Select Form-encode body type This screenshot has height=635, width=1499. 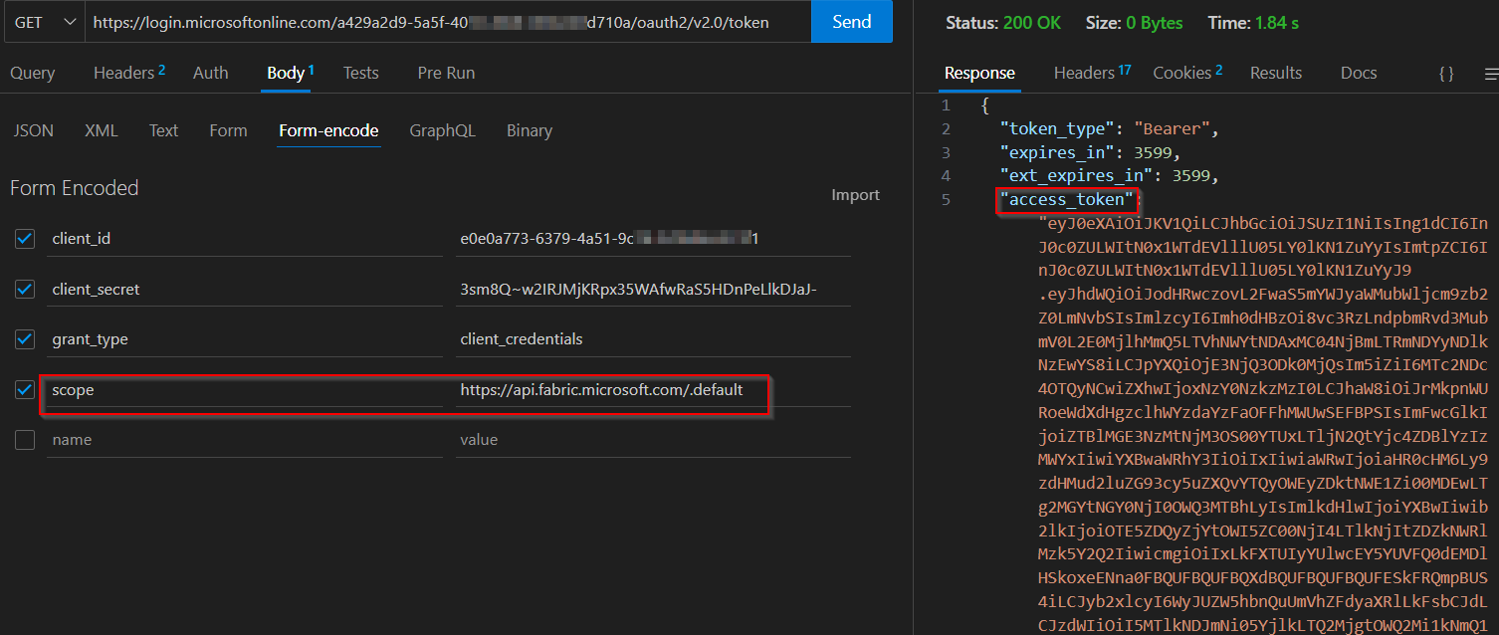pos(328,130)
